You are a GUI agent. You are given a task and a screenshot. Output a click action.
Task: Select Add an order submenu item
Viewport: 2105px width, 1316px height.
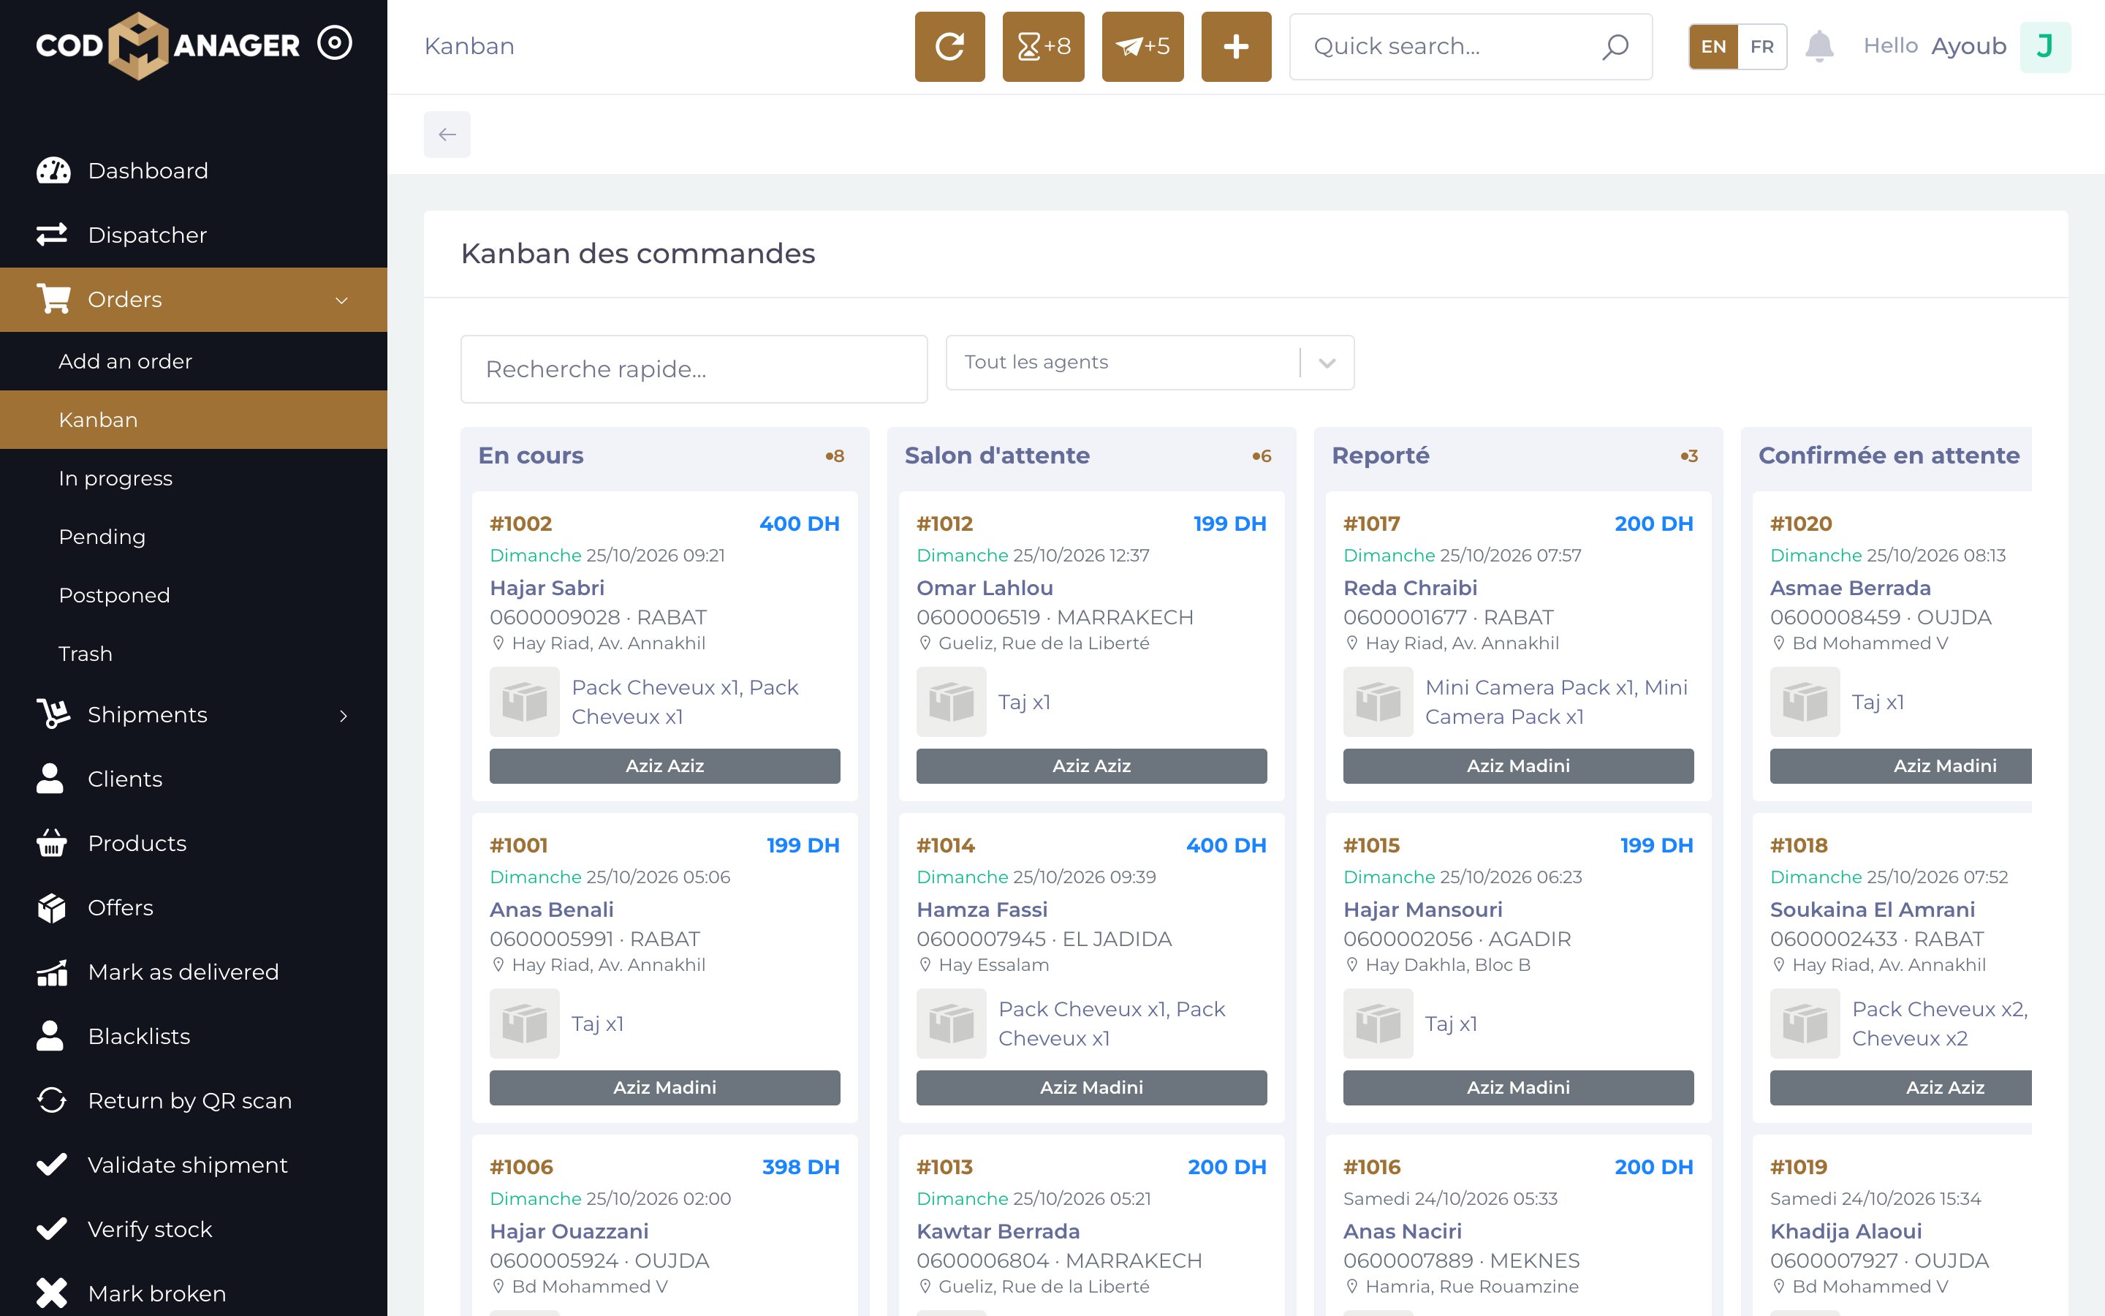click(x=193, y=361)
